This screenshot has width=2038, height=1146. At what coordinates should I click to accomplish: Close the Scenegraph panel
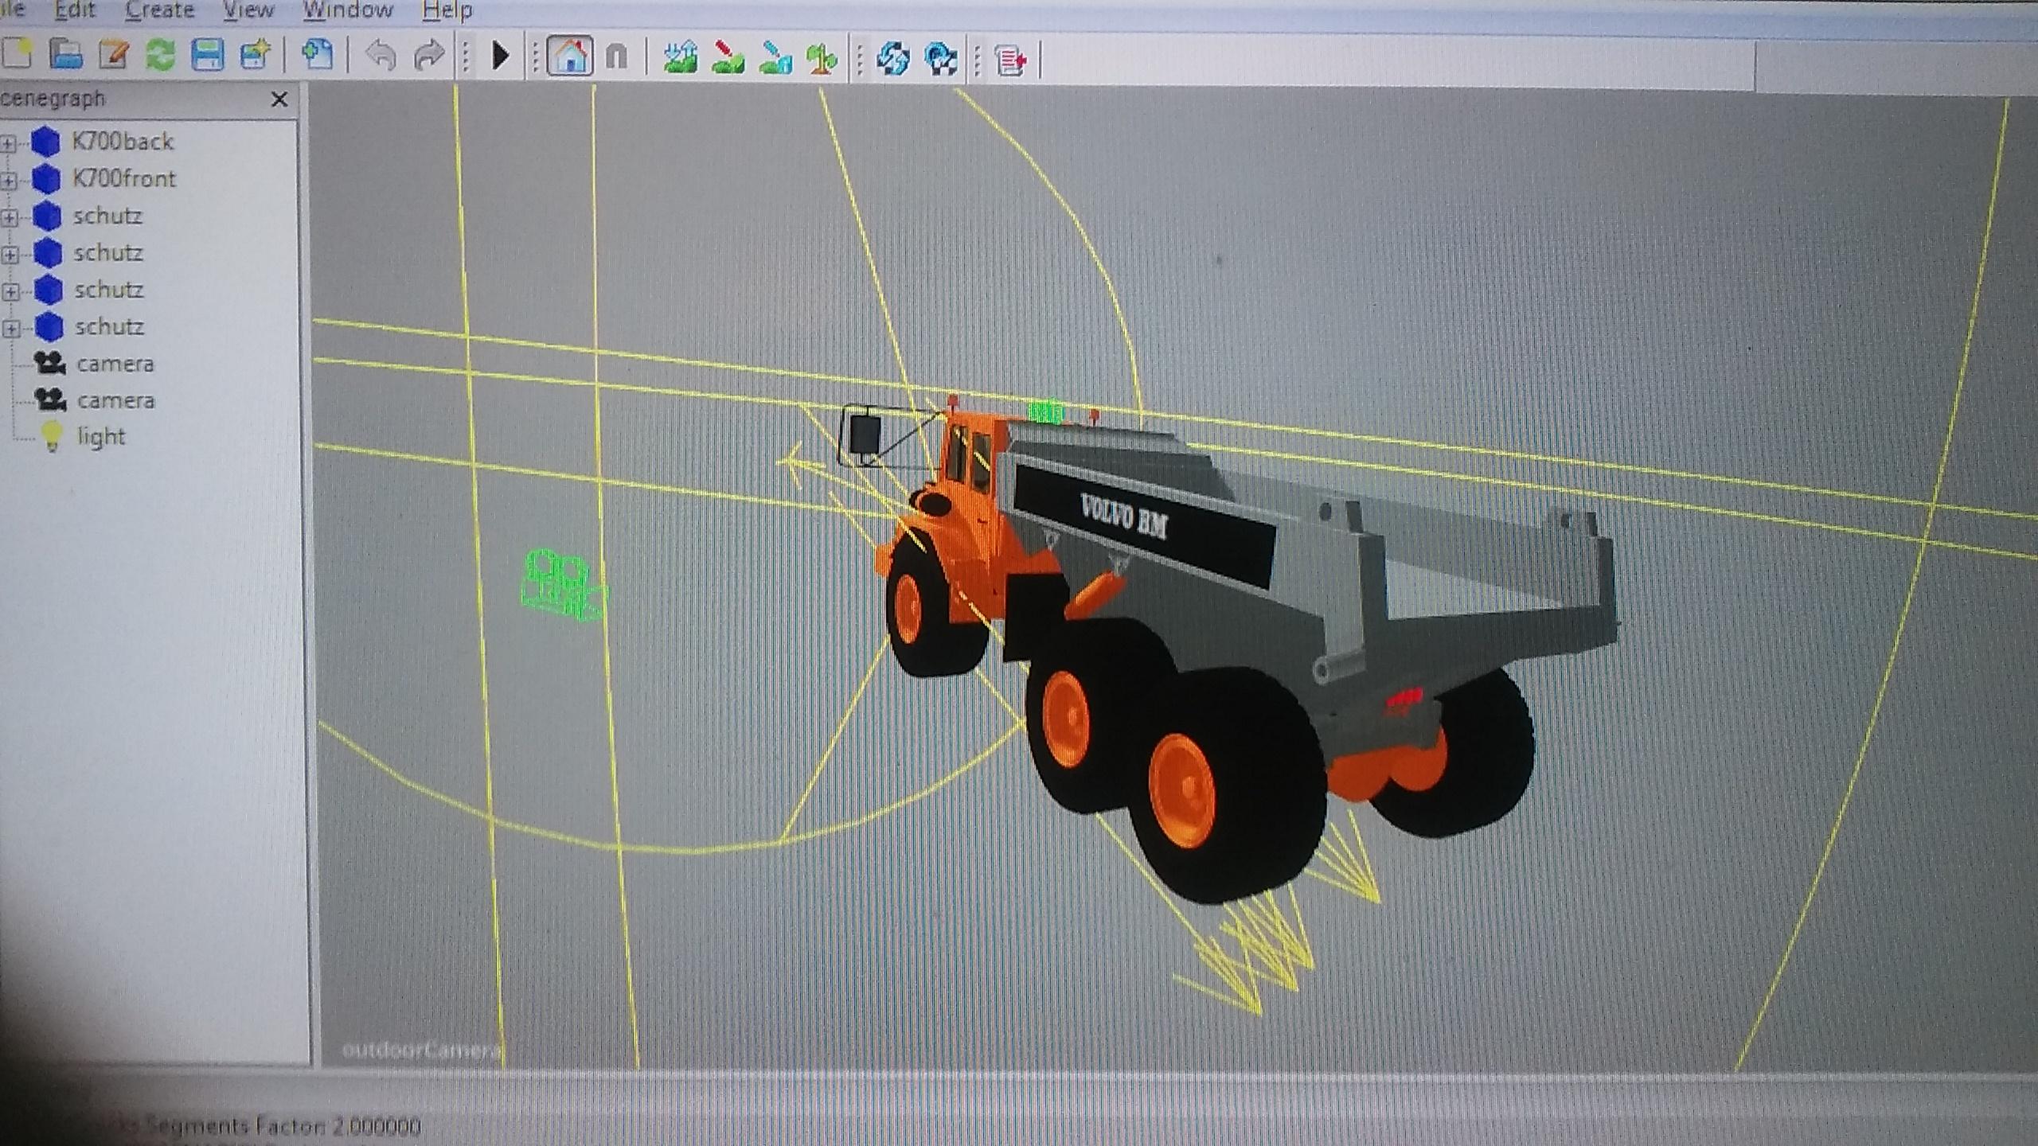coord(279,99)
